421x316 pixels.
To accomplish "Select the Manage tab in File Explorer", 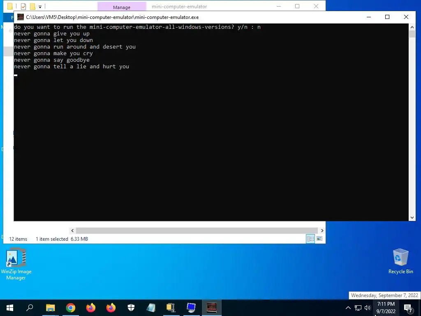I will click(x=122, y=7).
